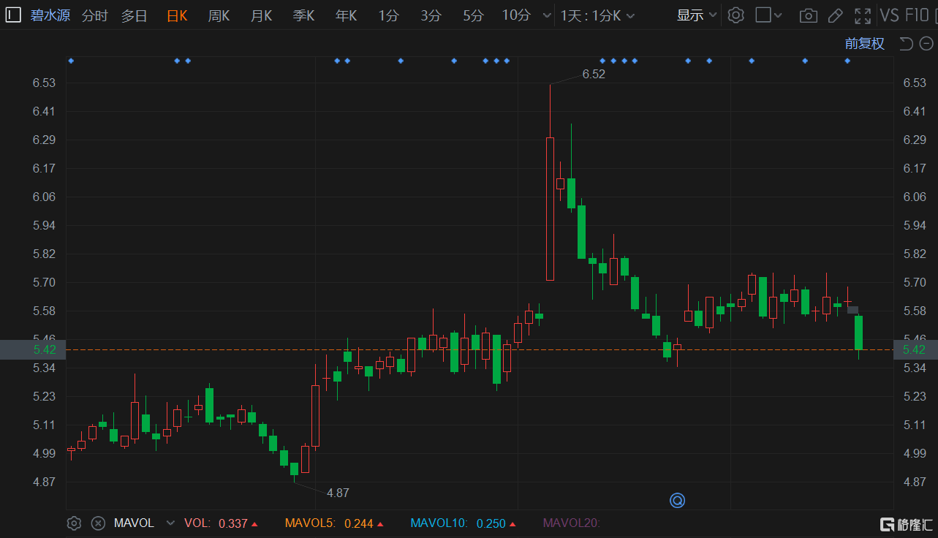Select the 1分 minute interval
Image resolution: width=938 pixels, height=538 pixels.
point(388,15)
